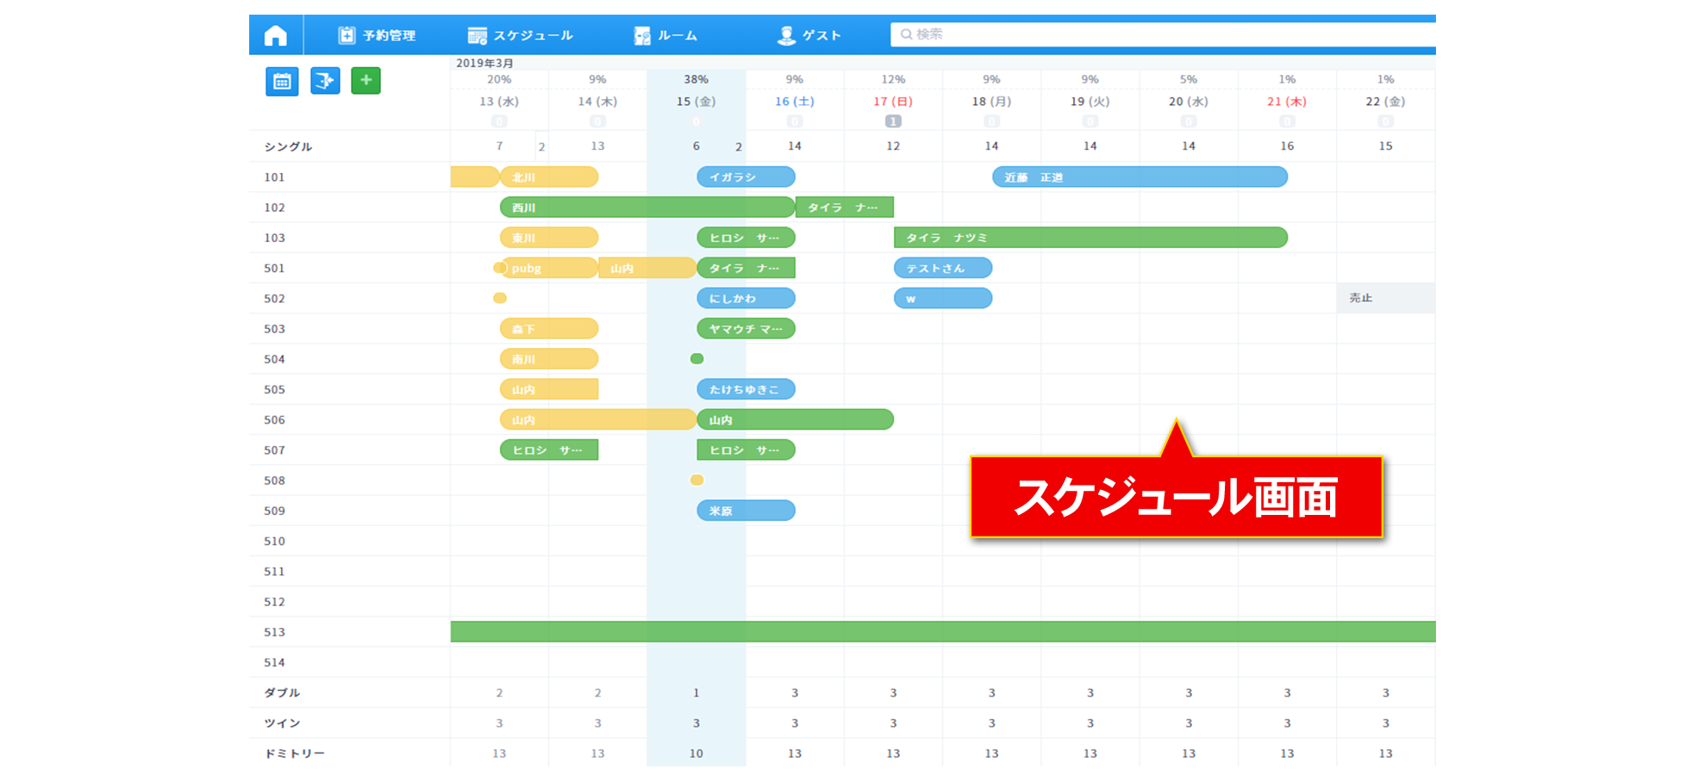Open the blue calendar date picker button
The width and height of the screenshot is (1686, 781).
pos(282,82)
